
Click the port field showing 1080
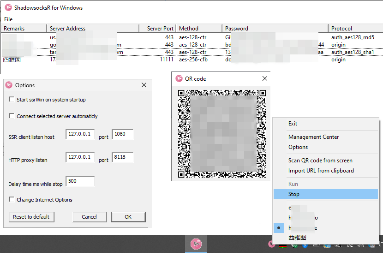pyautogui.click(x=123, y=134)
